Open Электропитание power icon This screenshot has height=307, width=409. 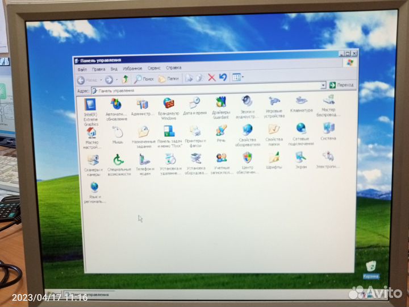coord(328,160)
